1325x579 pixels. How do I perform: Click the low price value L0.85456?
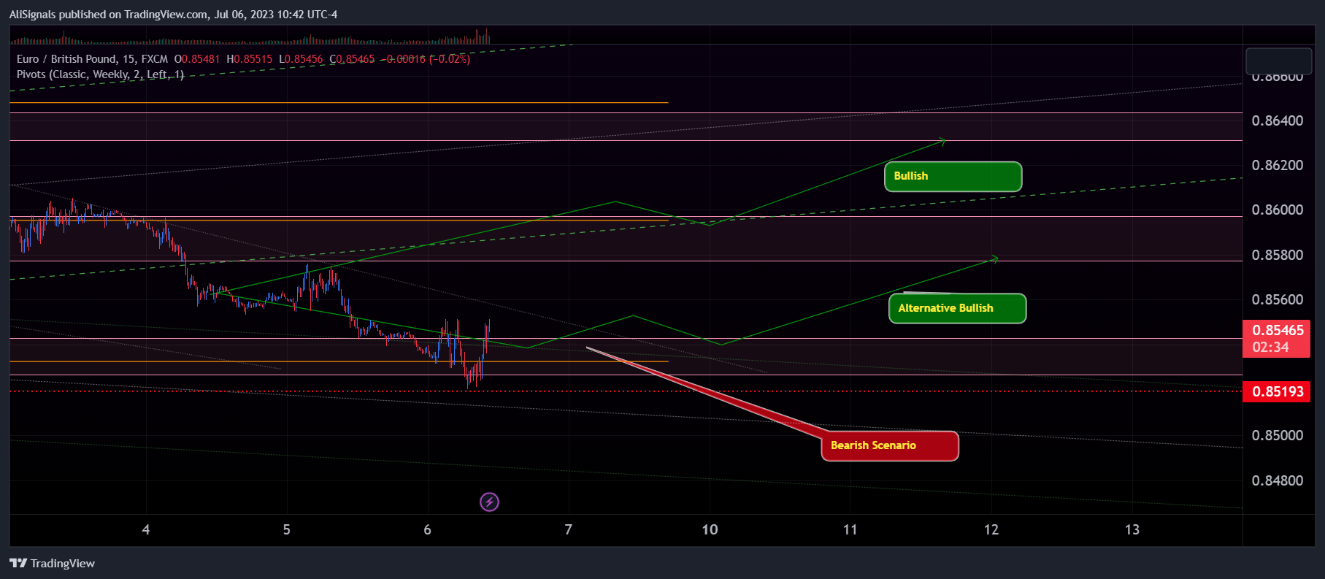(x=301, y=59)
